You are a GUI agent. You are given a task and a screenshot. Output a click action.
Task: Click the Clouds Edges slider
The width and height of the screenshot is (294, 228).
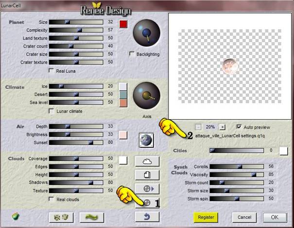[x=76, y=167]
